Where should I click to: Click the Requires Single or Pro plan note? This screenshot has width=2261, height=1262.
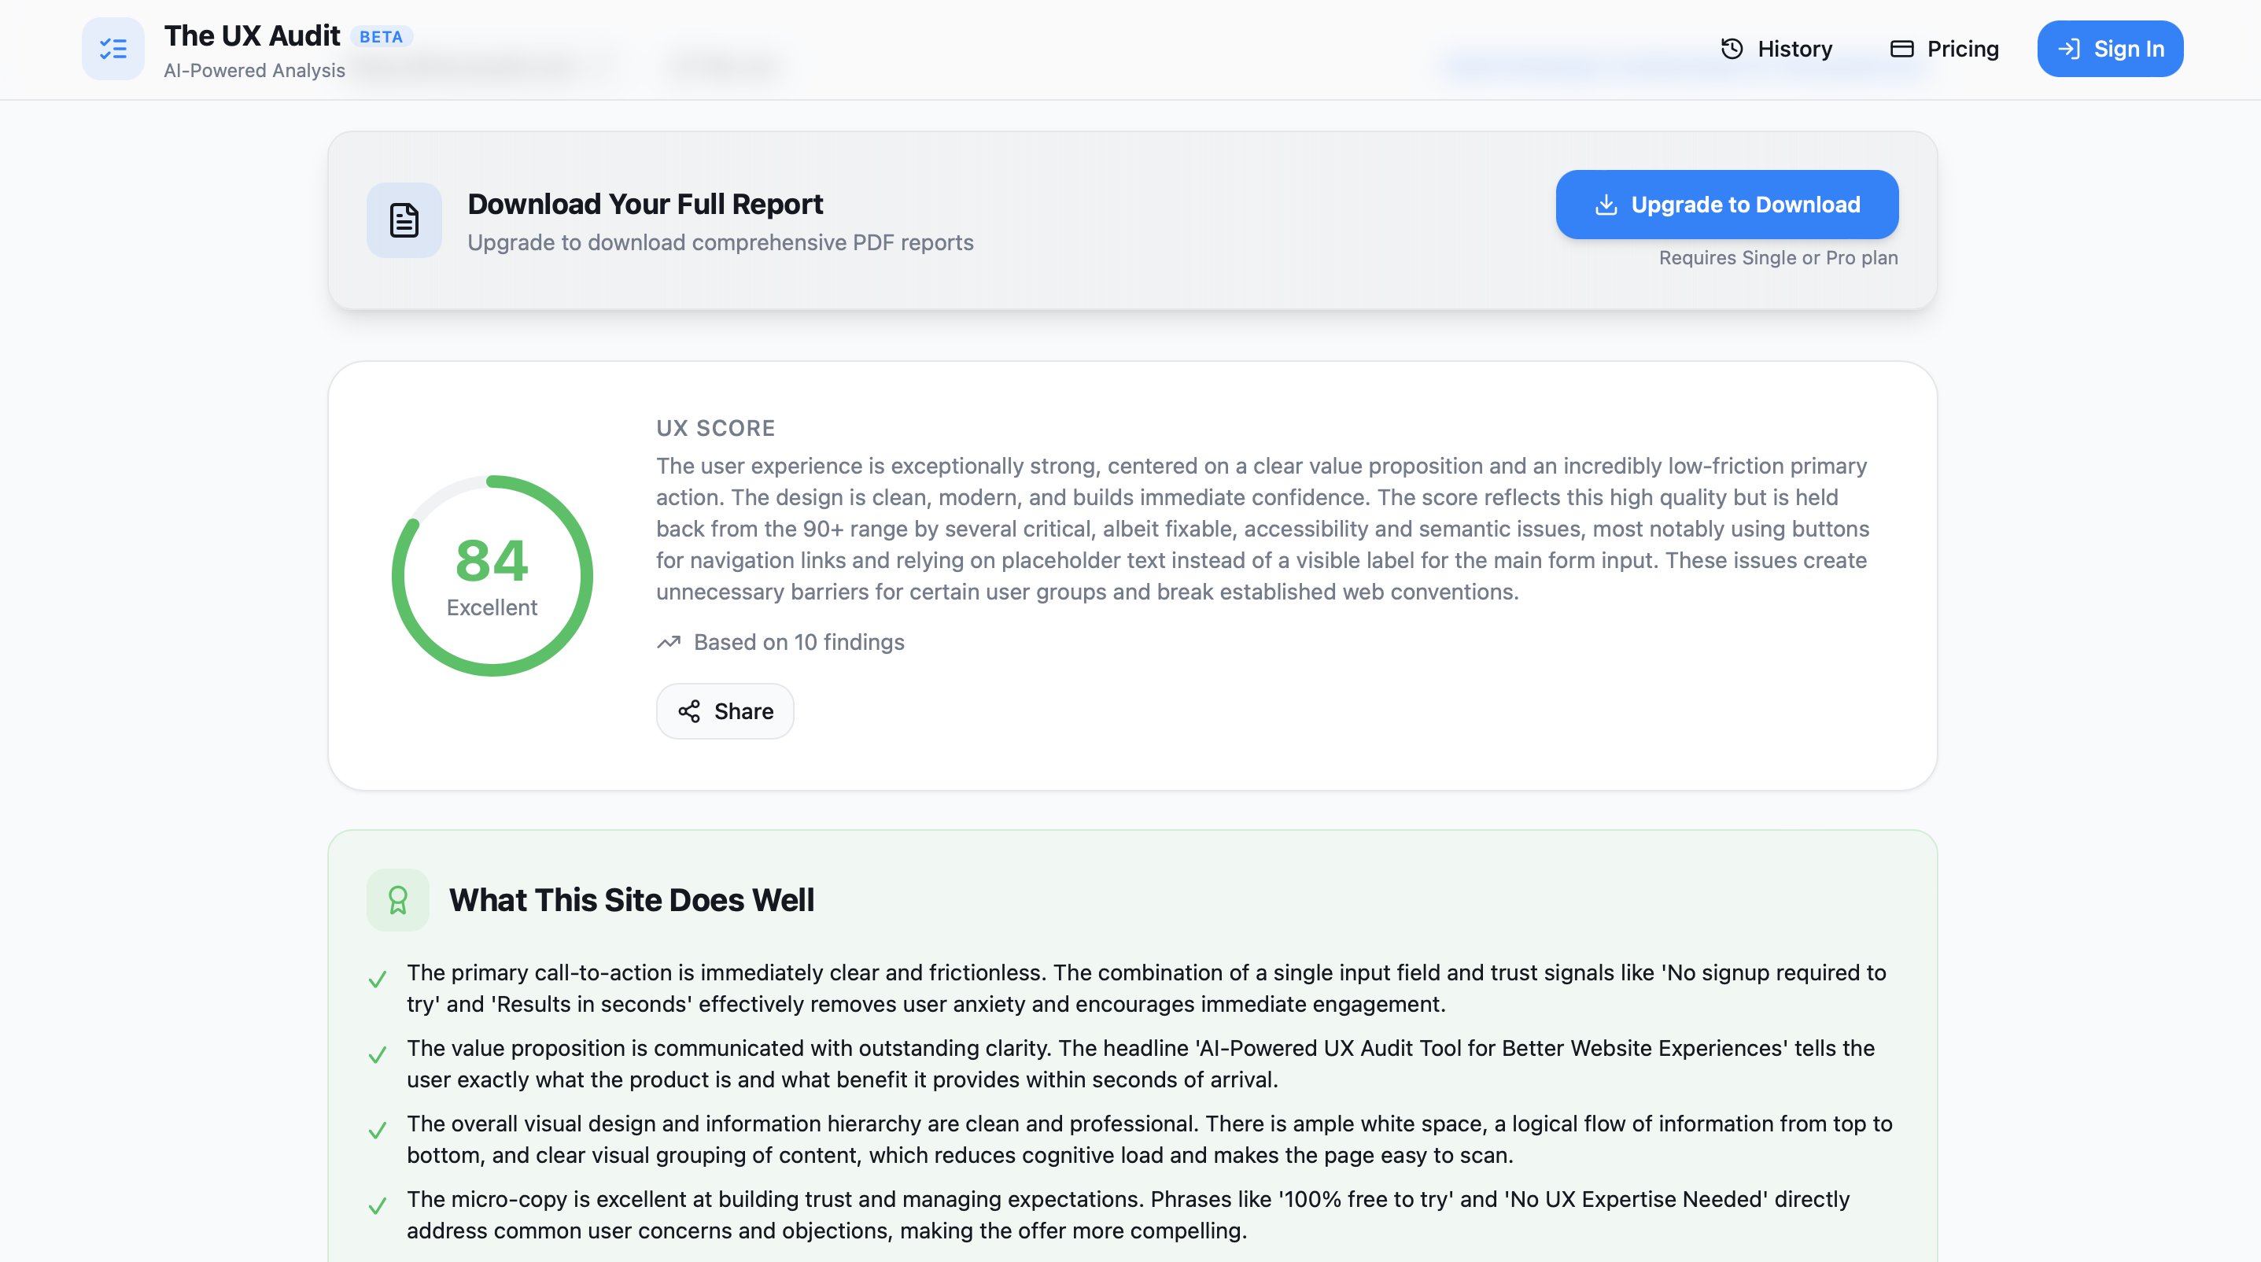tap(1778, 257)
